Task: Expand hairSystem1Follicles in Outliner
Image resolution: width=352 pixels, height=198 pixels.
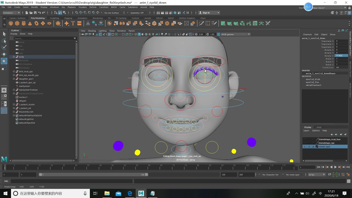Action: (14, 90)
